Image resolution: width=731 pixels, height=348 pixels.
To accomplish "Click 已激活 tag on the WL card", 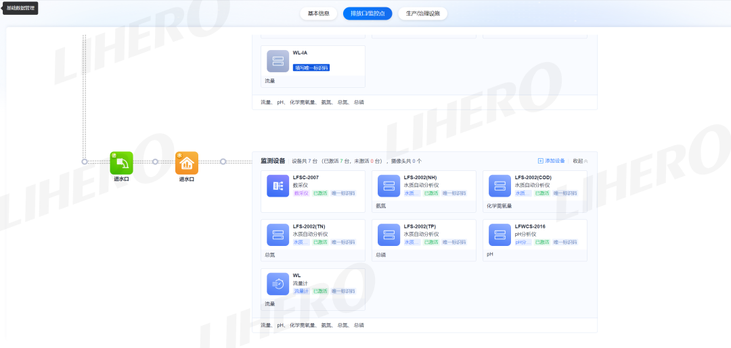I will 320,291.
